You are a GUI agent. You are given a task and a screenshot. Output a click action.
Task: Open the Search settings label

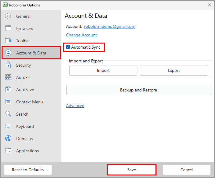pos(22,114)
